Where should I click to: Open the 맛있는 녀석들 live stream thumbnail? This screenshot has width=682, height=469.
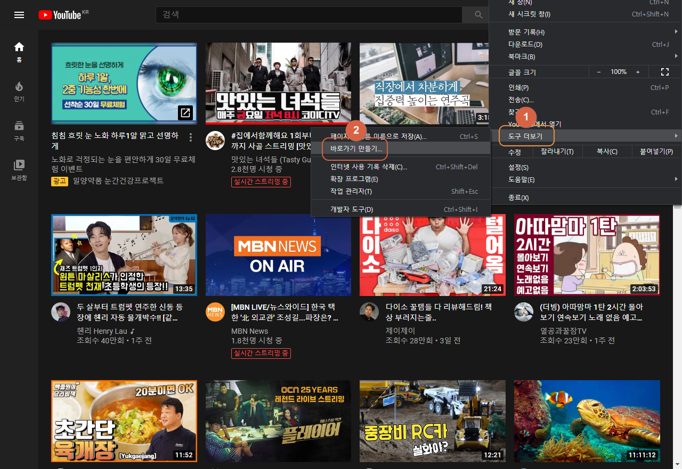coord(278,84)
